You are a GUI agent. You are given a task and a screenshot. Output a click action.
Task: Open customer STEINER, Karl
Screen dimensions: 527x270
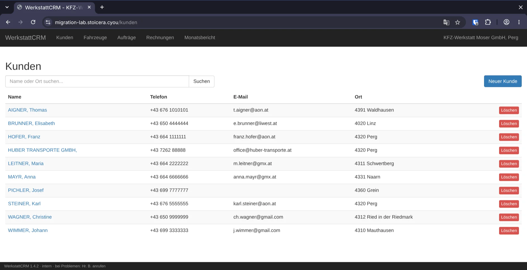(24, 204)
